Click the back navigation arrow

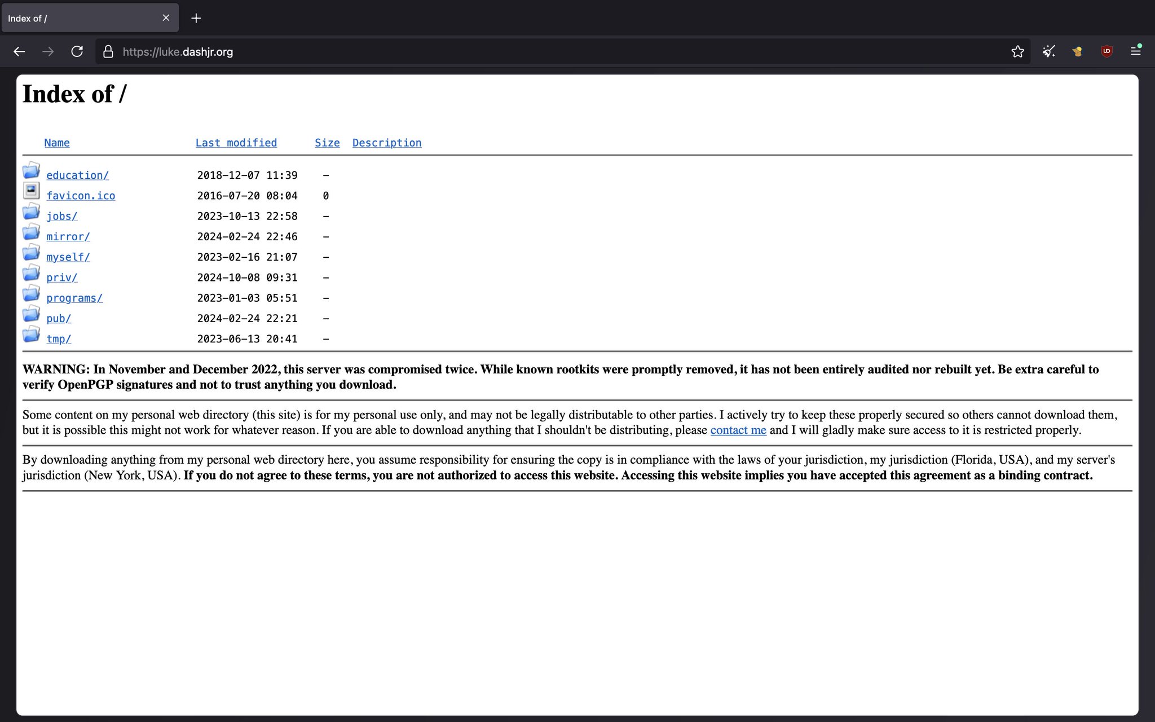pyautogui.click(x=19, y=52)
